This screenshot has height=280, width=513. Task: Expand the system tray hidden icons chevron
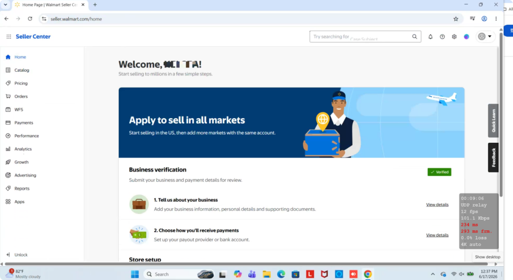[x=433, y=274]
